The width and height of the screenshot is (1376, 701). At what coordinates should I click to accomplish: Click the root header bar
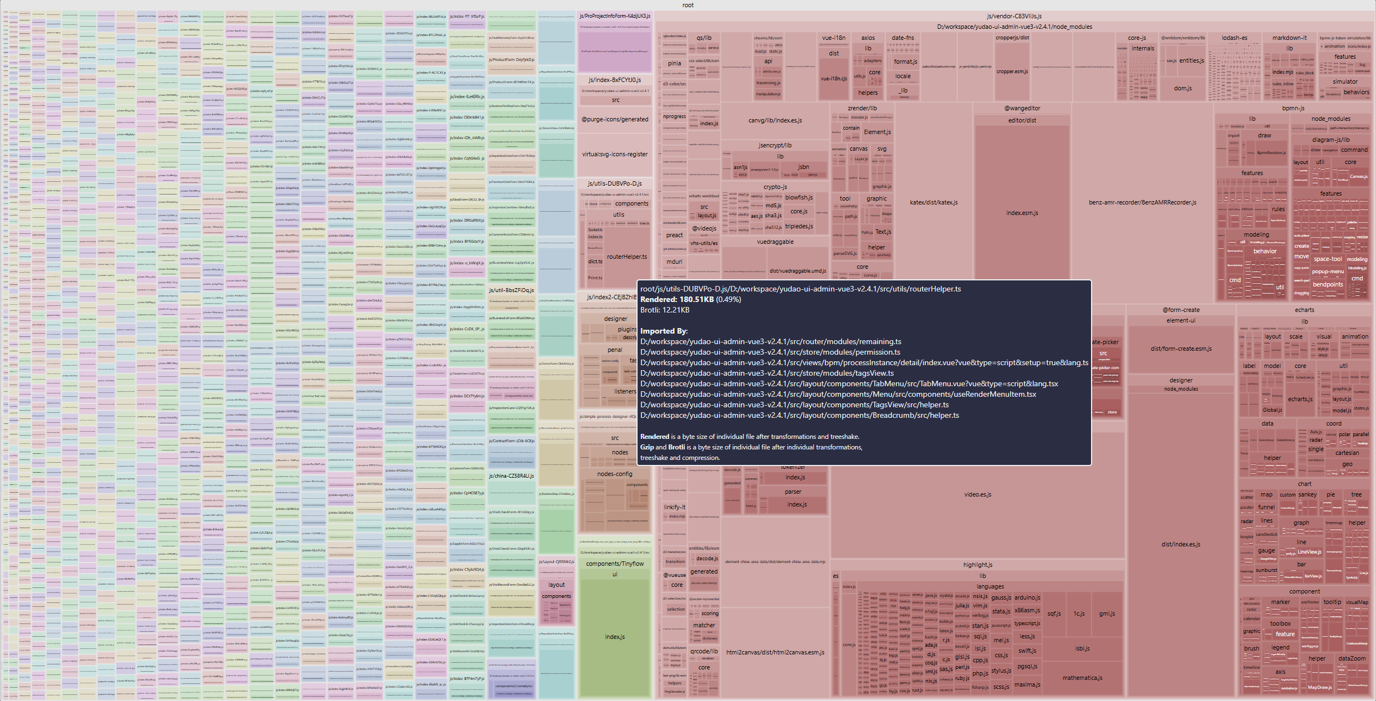coord(687,5)
